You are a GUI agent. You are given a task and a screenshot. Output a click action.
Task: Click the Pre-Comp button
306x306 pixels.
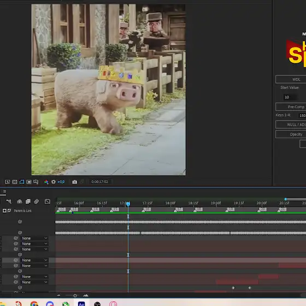point(291,107)
